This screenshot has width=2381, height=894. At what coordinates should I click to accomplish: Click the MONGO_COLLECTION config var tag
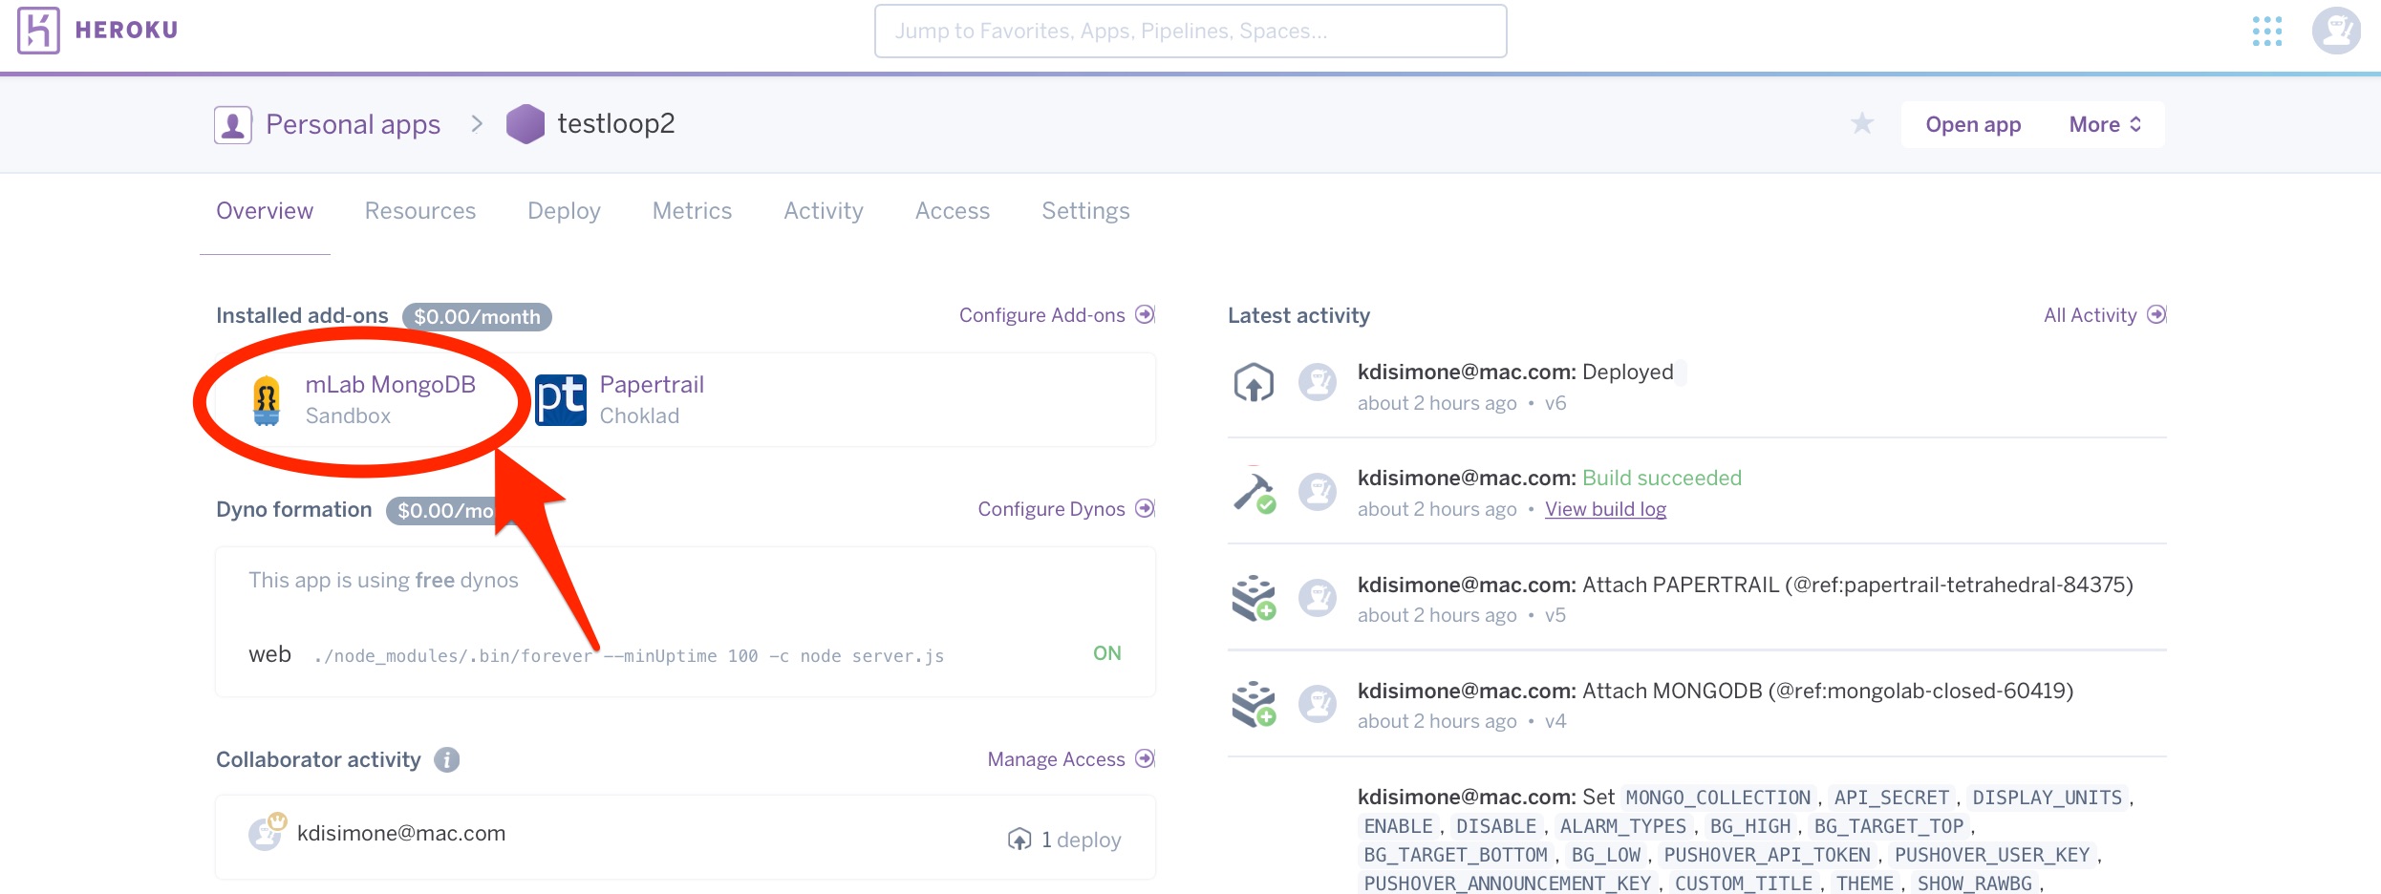point(1718,798)
